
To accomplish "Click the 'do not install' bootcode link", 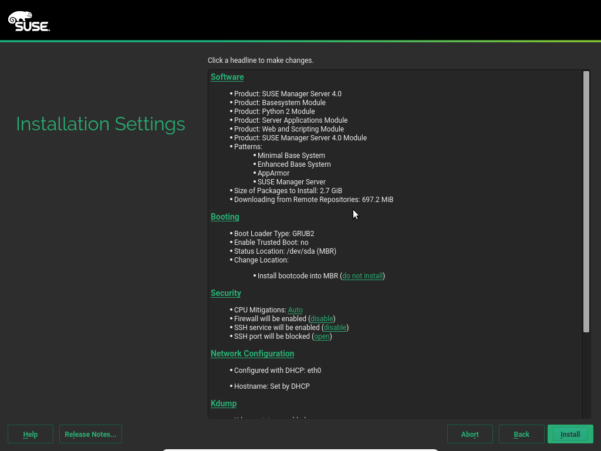I will (362, 276).
